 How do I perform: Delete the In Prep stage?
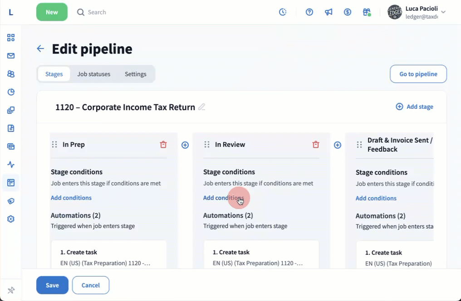coord(163,145)
